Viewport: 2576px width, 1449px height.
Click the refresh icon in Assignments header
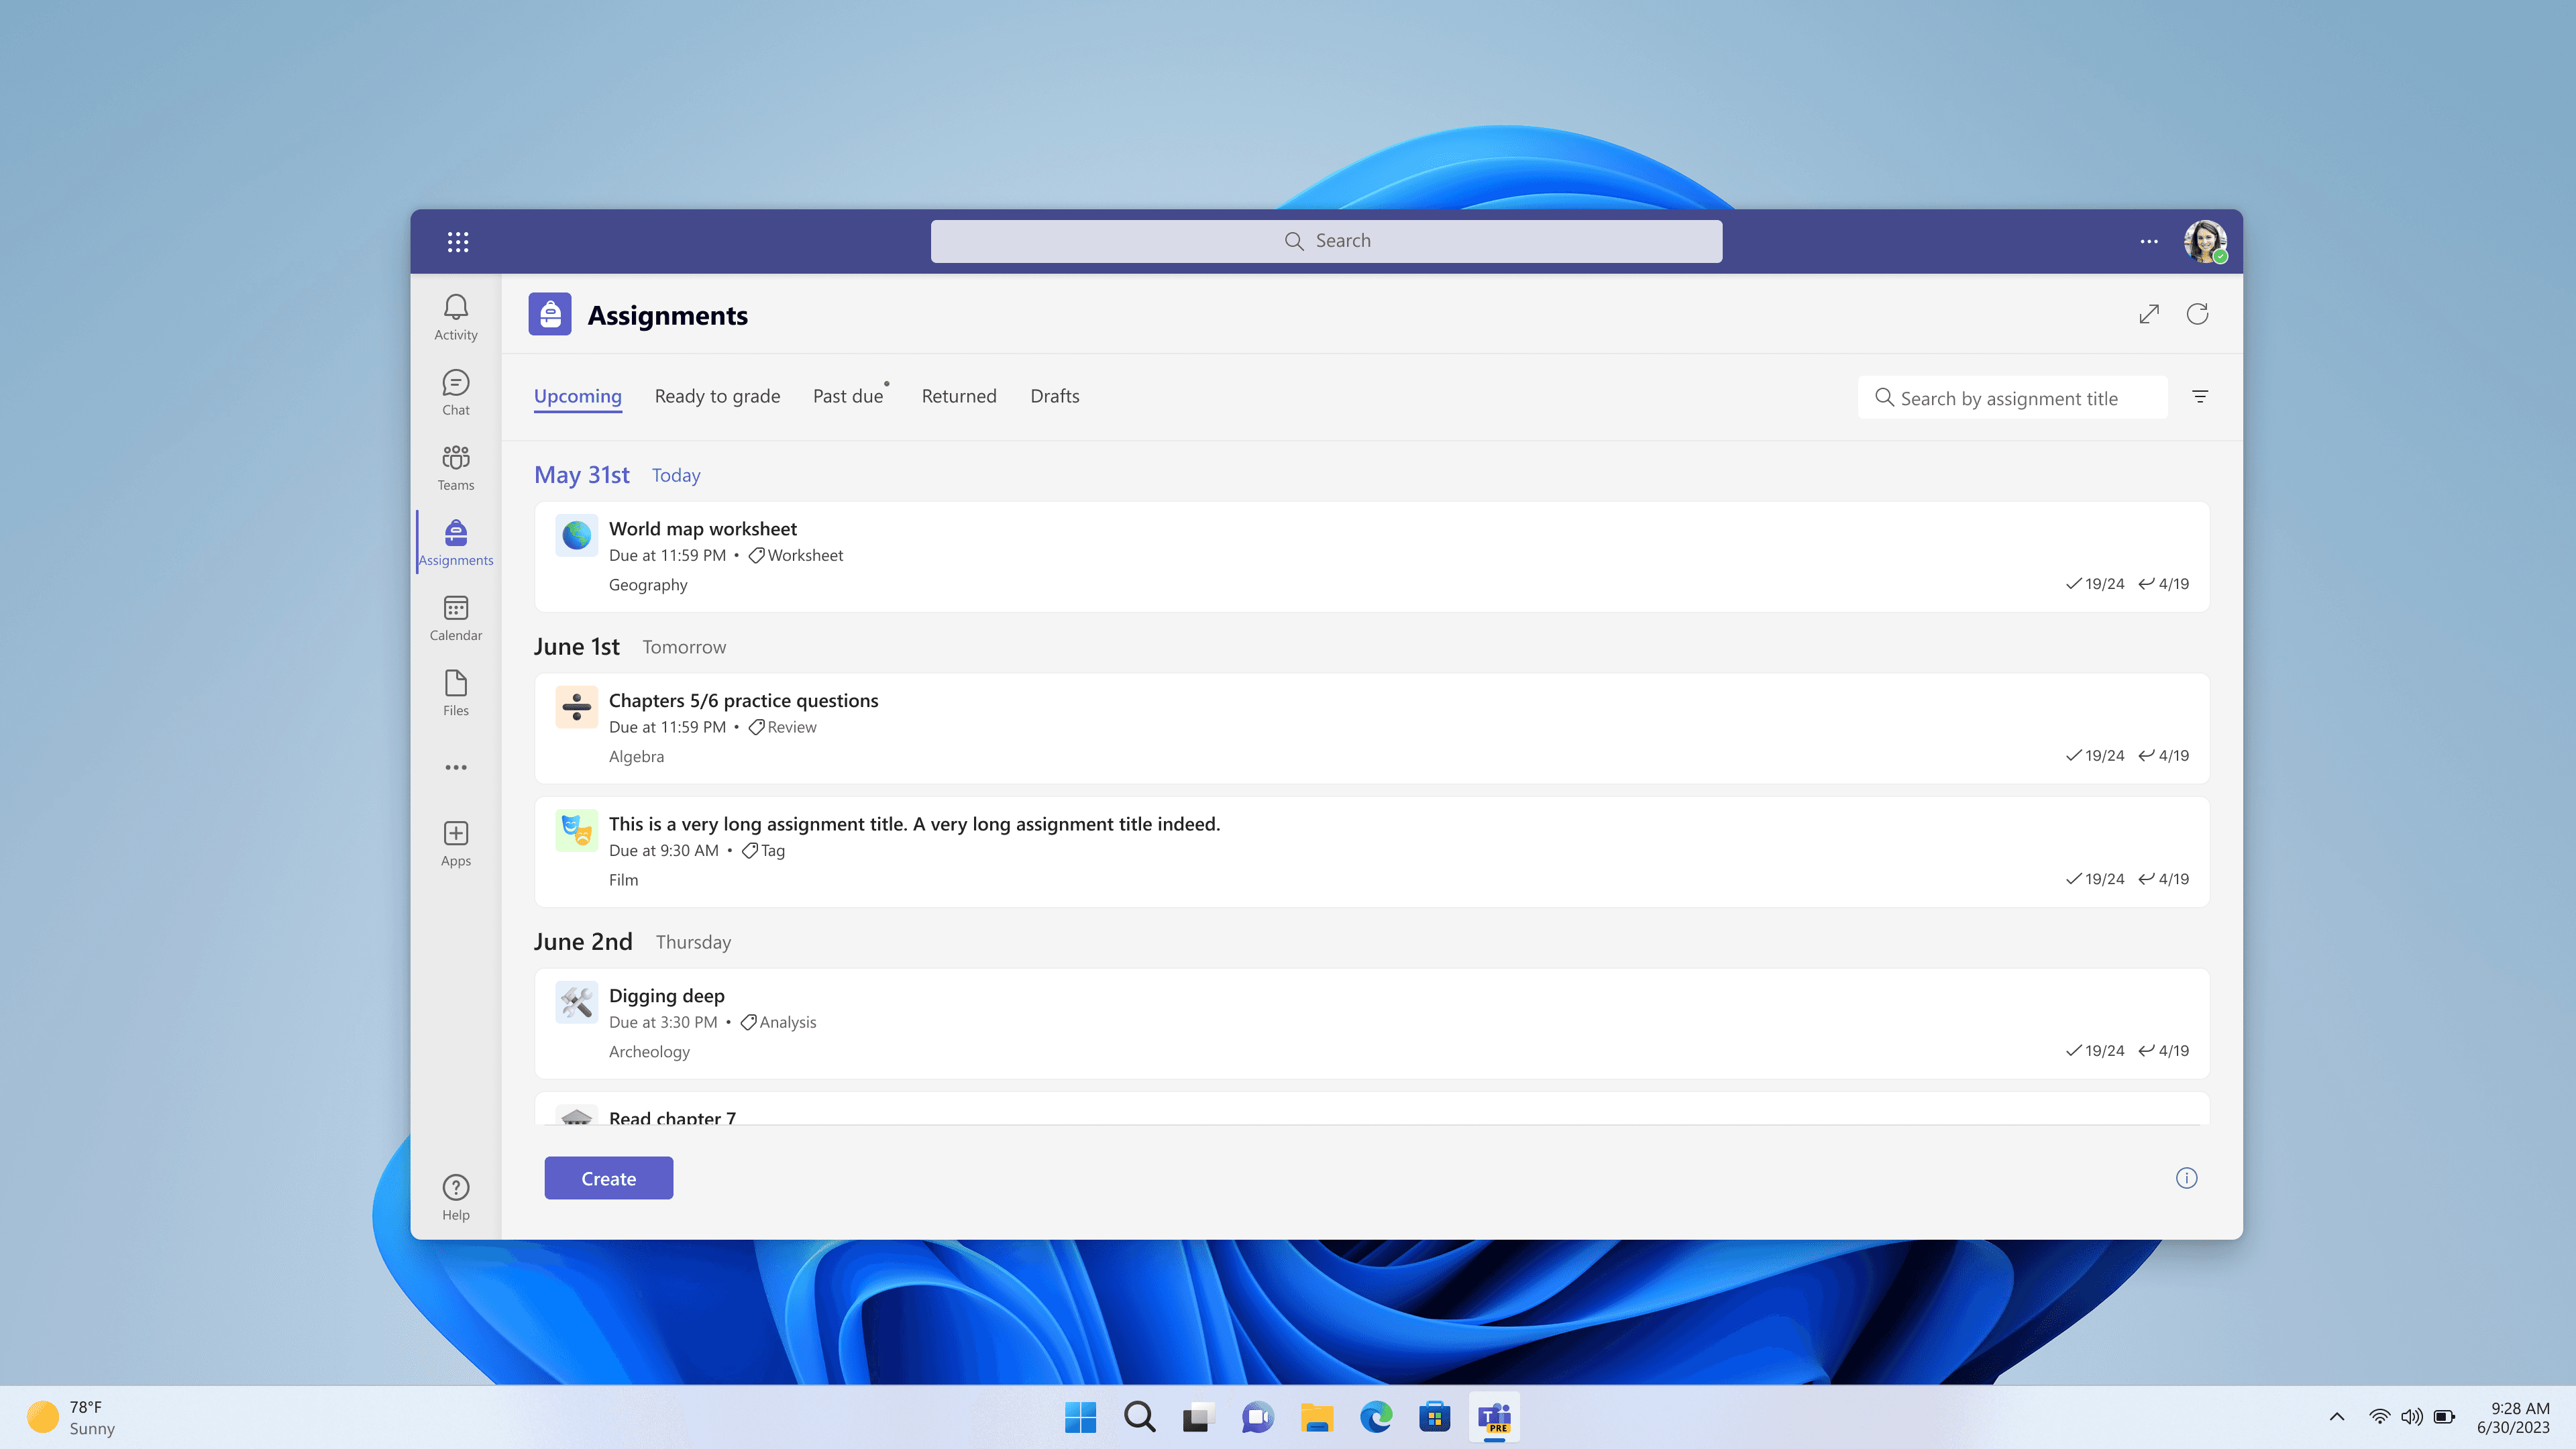[x=2197, y=314]
